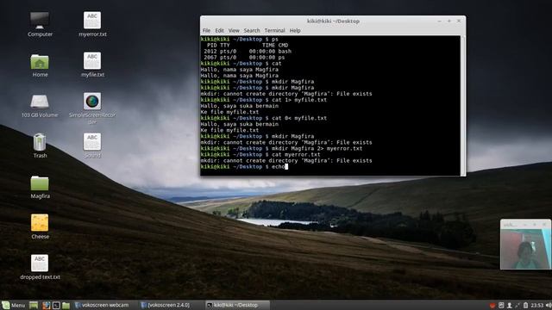The image size is (552, 310).
Task: Open the File menu in terminal
Action: pyautogui.click(x=206, y=31)
